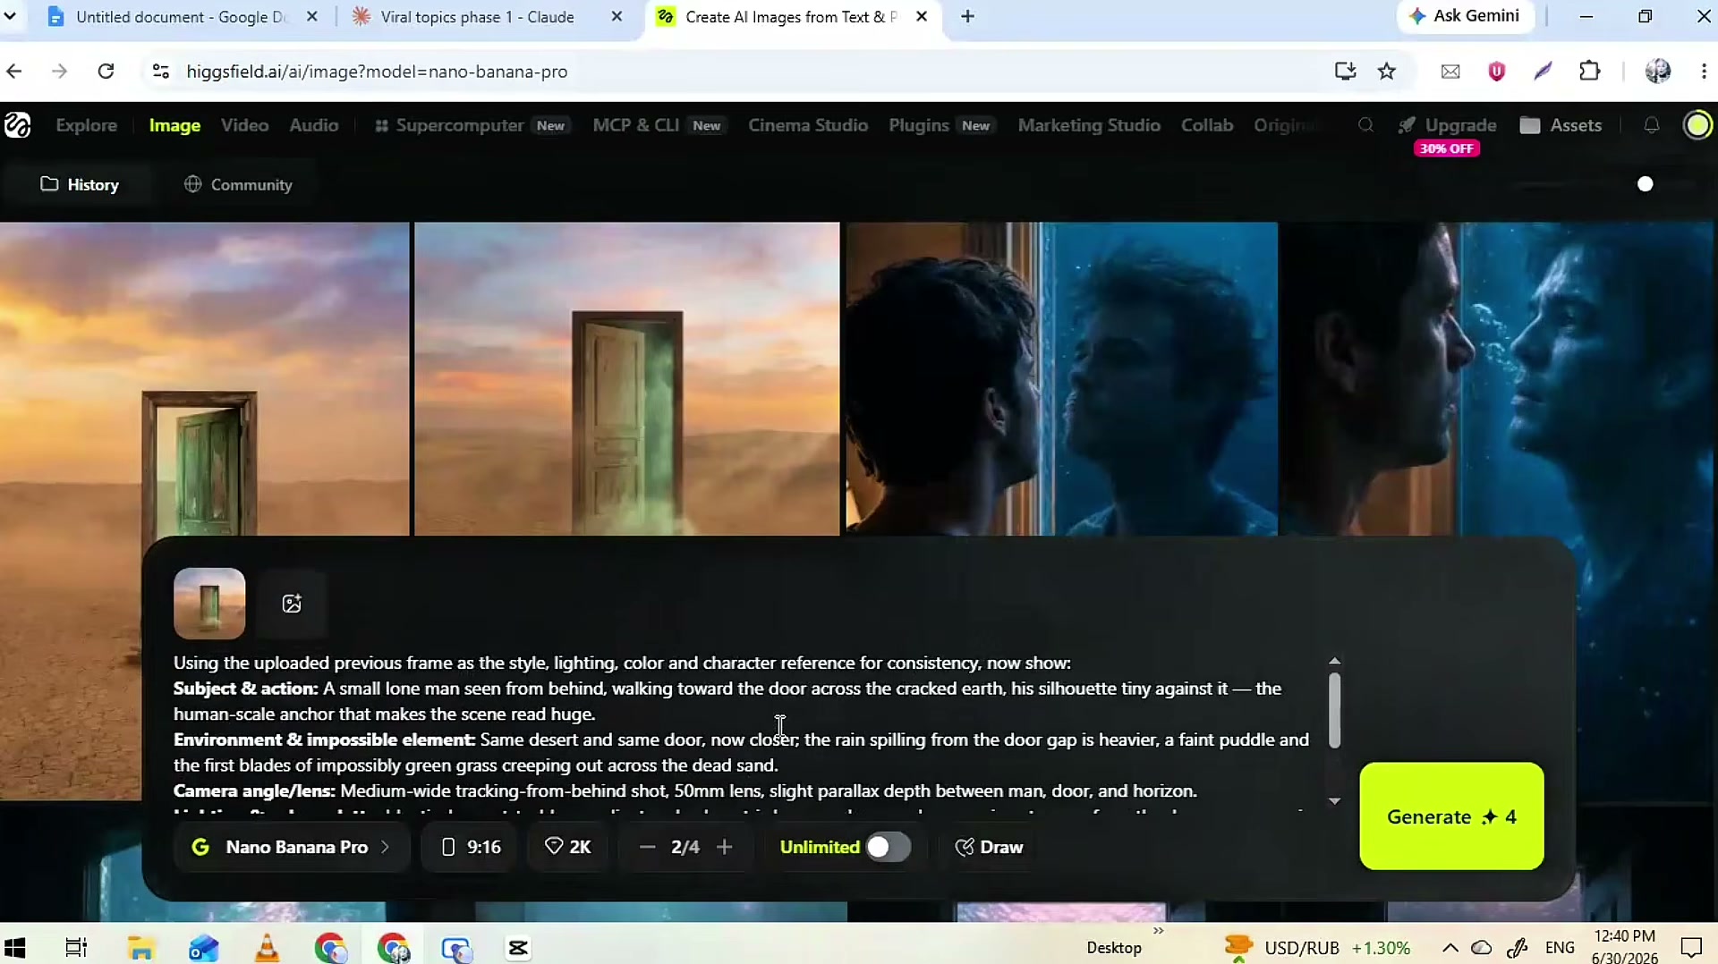
Task: Click the Upgrade button
Action: pyautogui.click(x=1448, y=125)
